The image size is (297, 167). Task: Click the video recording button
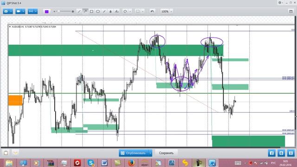tap(19, 12)
